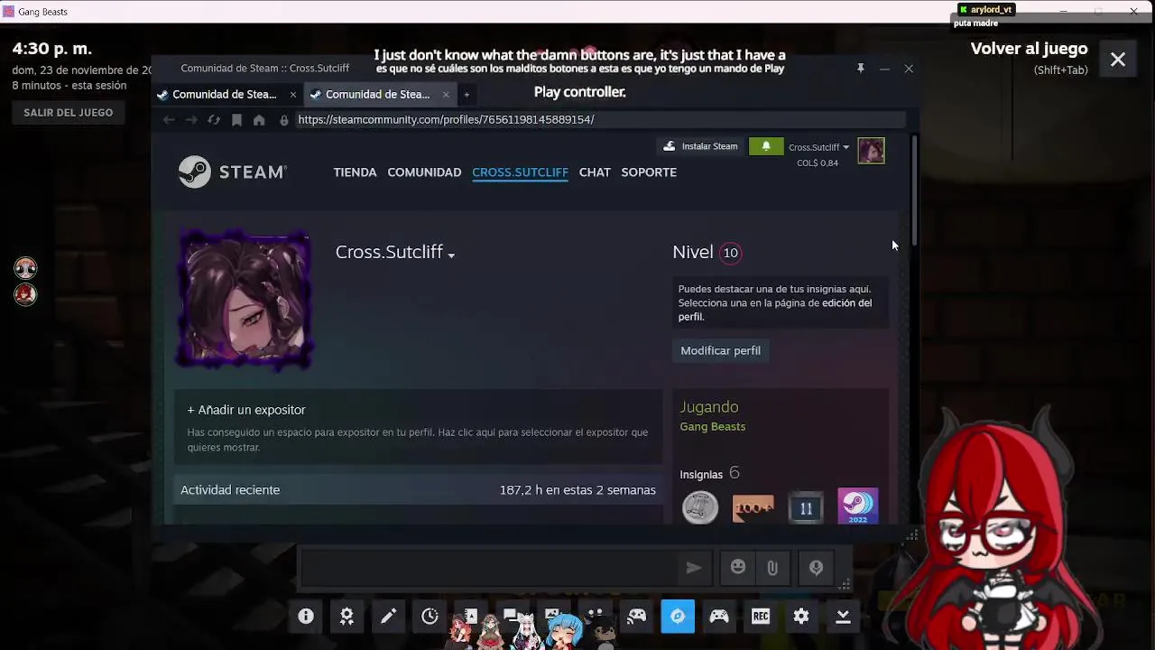Expand the profile name history arrow
The height and width of the screenshot is (650, 1155).
tap(451, 255)
